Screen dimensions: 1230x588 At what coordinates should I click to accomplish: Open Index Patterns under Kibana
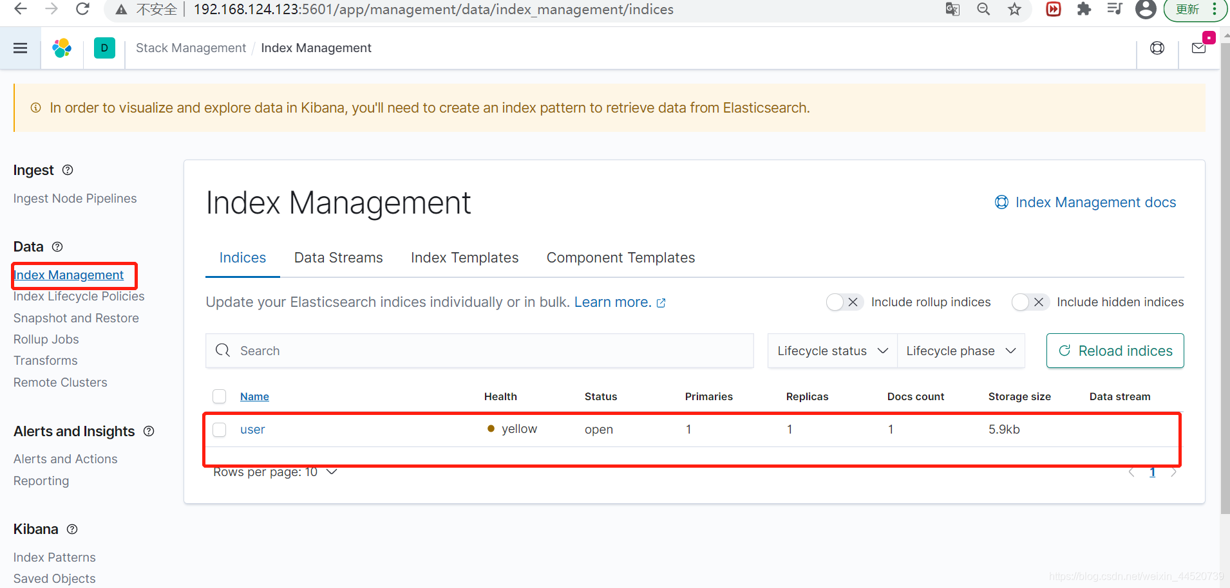(54, 557)
